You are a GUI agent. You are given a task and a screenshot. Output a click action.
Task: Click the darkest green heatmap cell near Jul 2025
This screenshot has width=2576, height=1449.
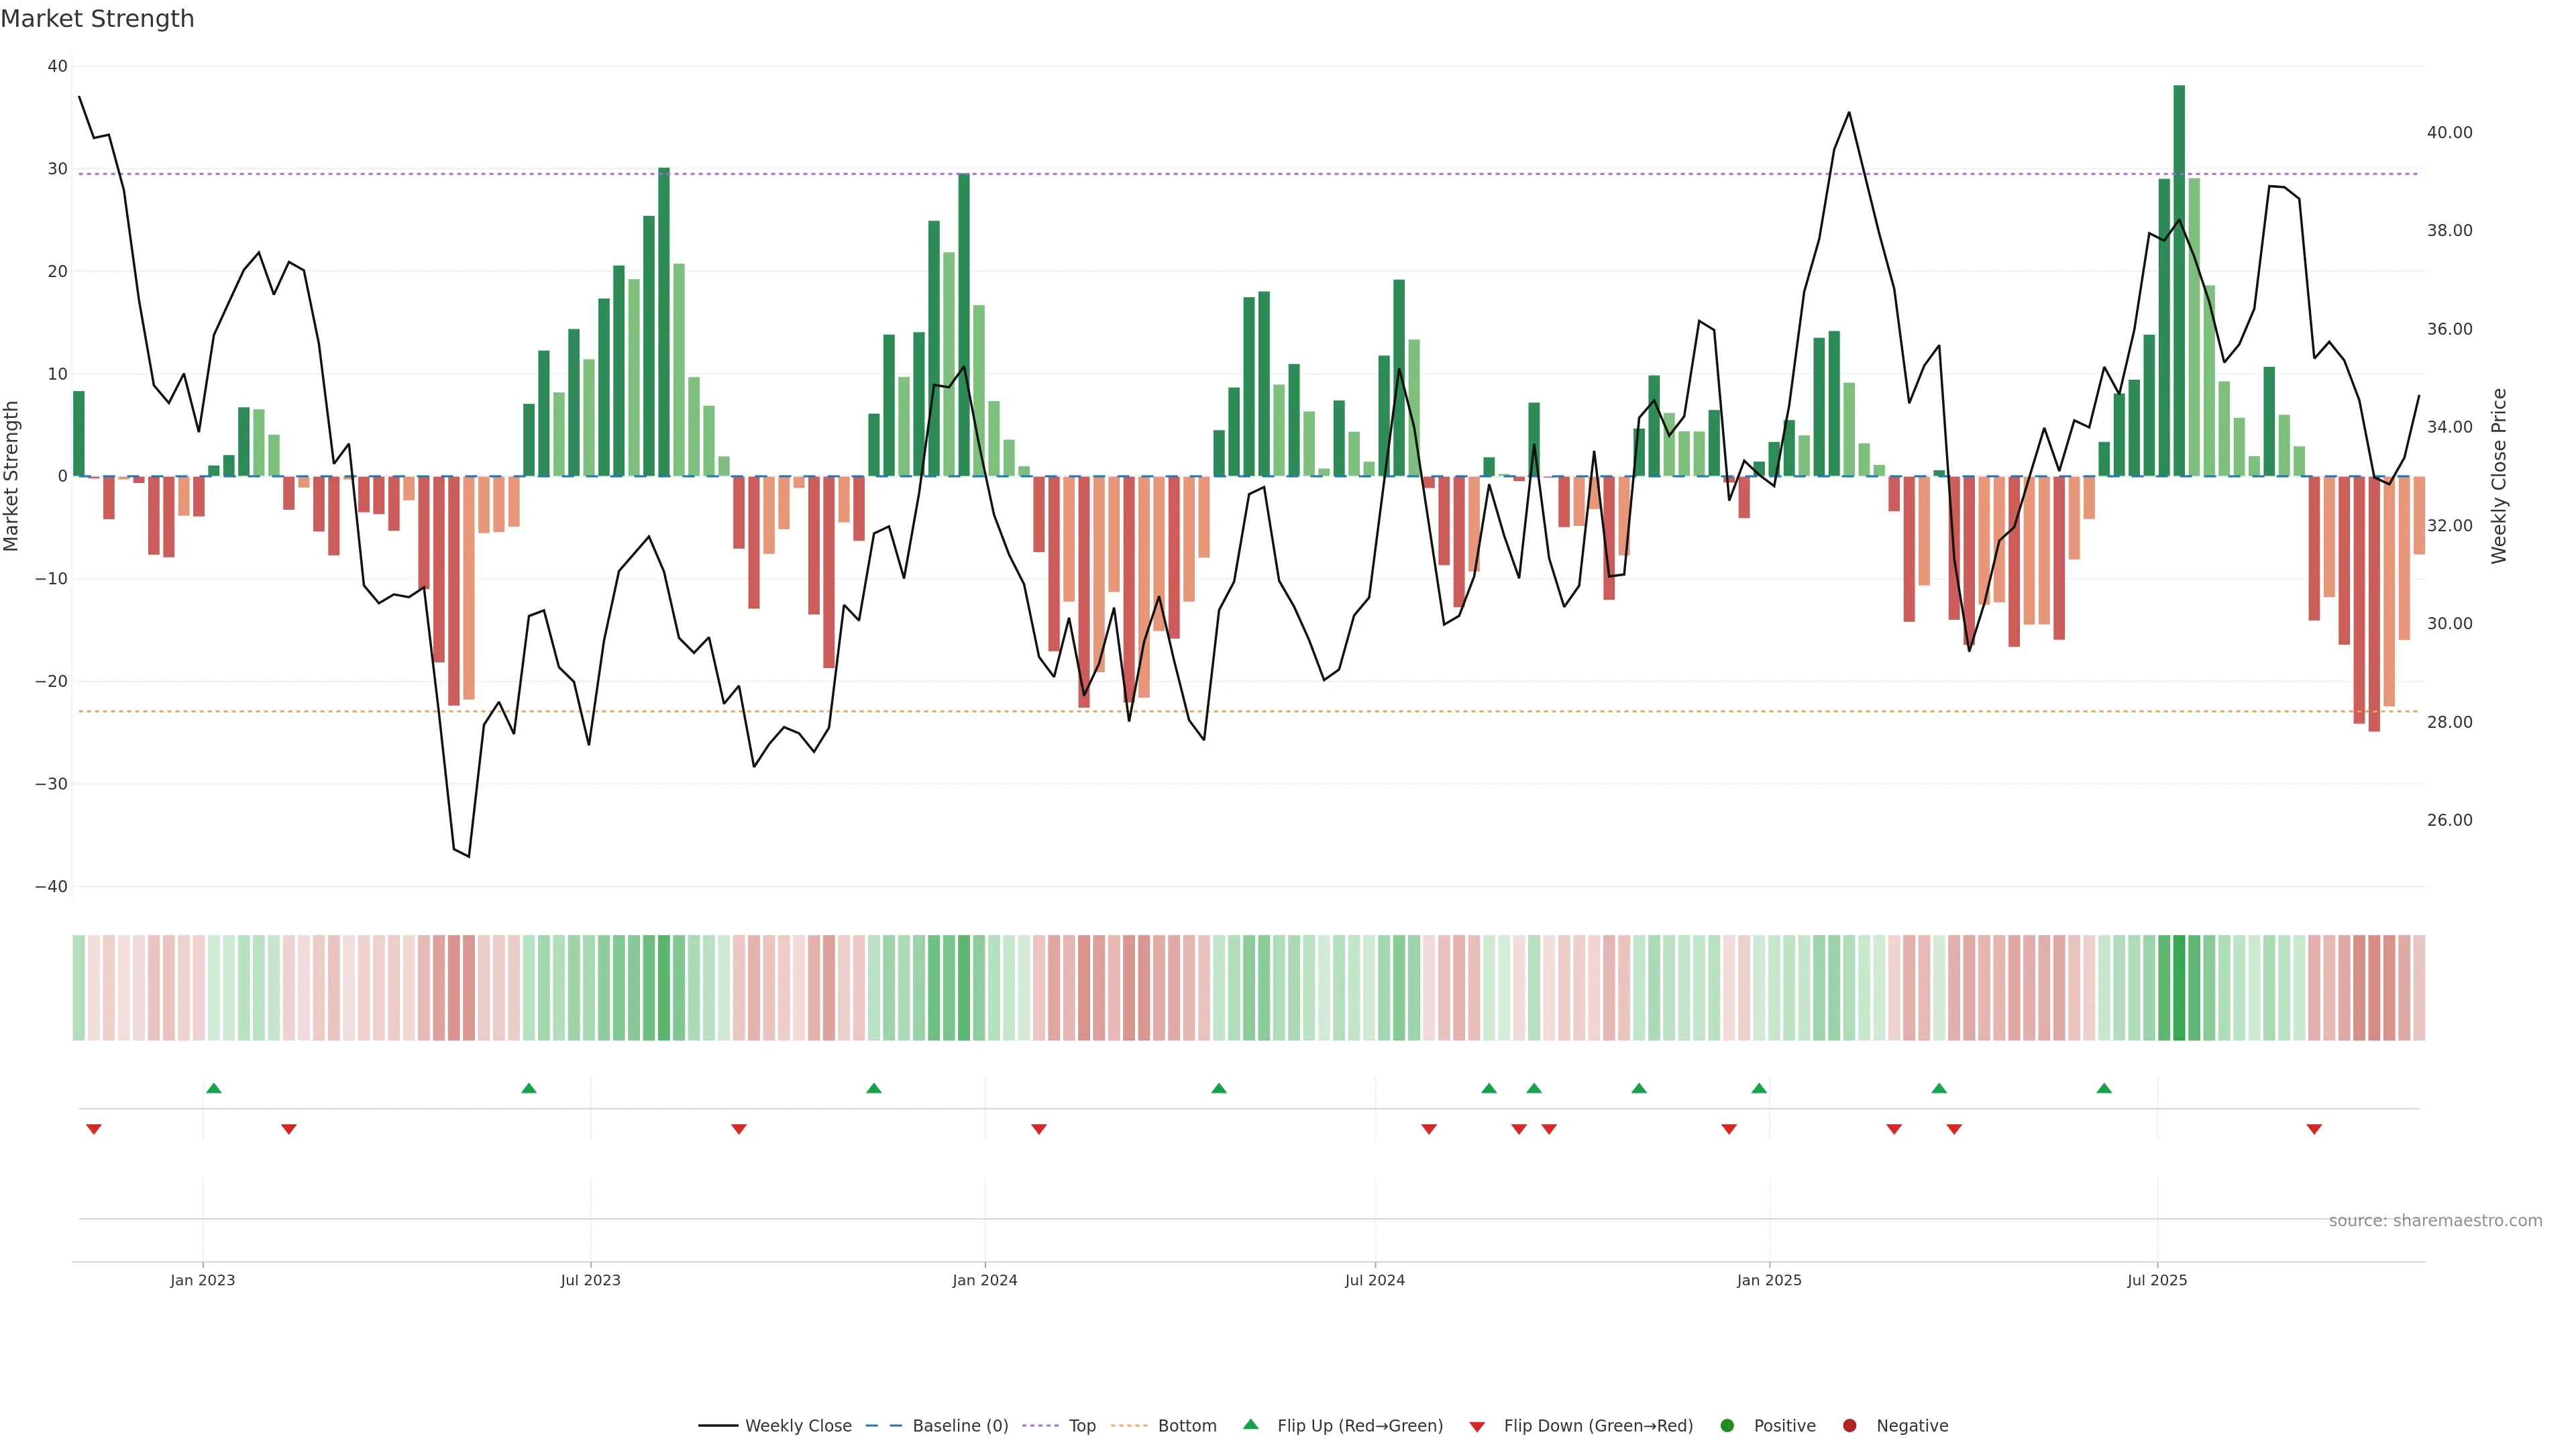[2179, 988]
